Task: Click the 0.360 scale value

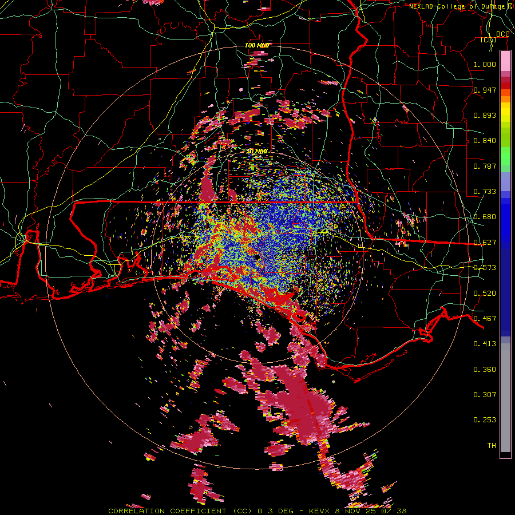Action: pyautogui.click(x=485, y=370)
